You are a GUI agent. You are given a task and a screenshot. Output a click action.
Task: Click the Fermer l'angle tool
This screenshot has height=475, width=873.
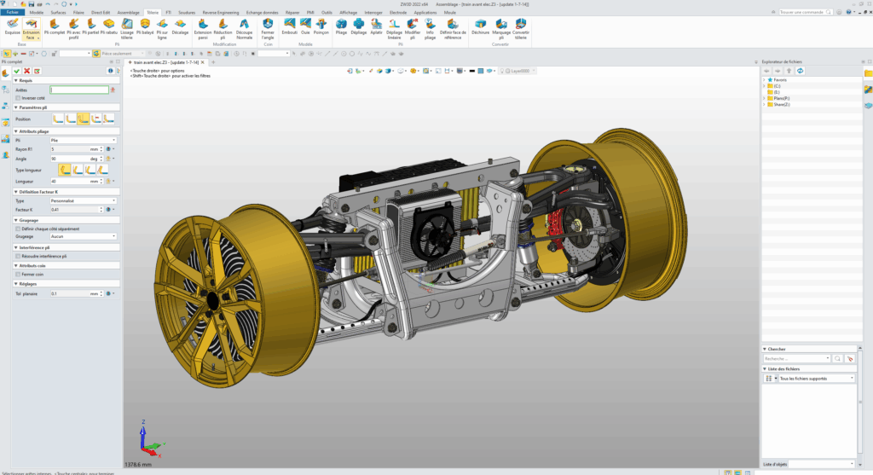268,29
